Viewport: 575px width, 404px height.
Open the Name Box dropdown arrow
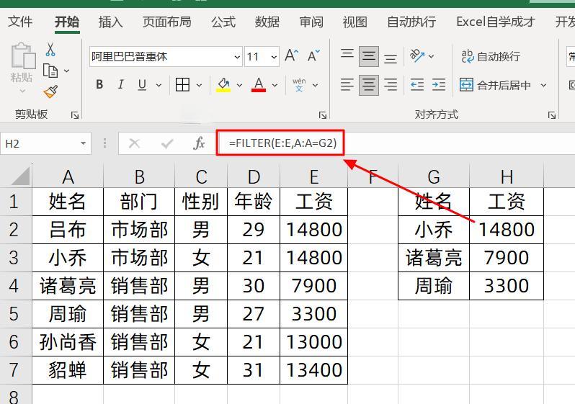pos(84,143)
